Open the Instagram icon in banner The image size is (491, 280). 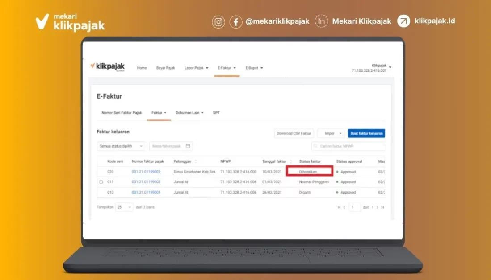coord(218,22)
